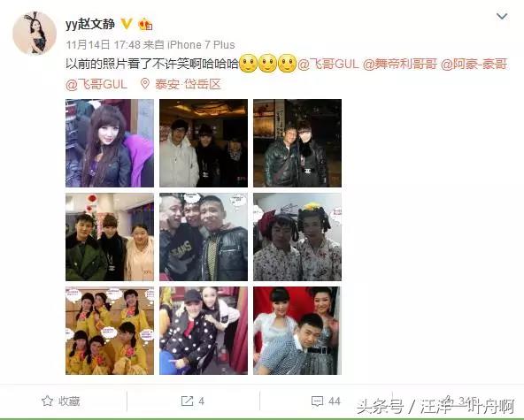Click the location pin icon

click(x=144, y=84)
